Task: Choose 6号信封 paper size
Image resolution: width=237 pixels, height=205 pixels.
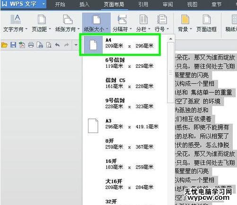Action: (124, 63)
